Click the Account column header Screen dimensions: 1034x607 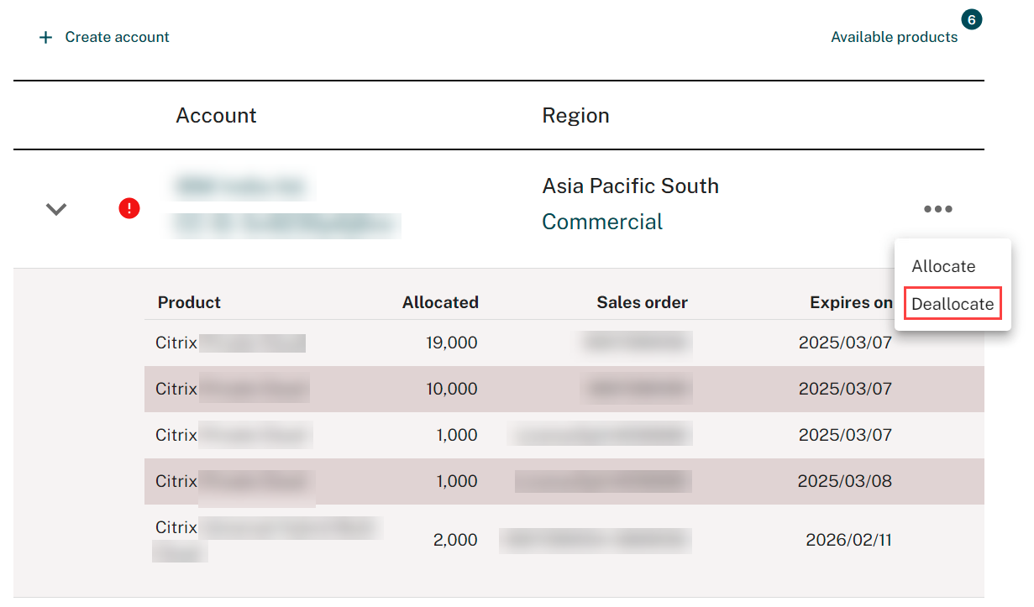[x=216, y=115]
